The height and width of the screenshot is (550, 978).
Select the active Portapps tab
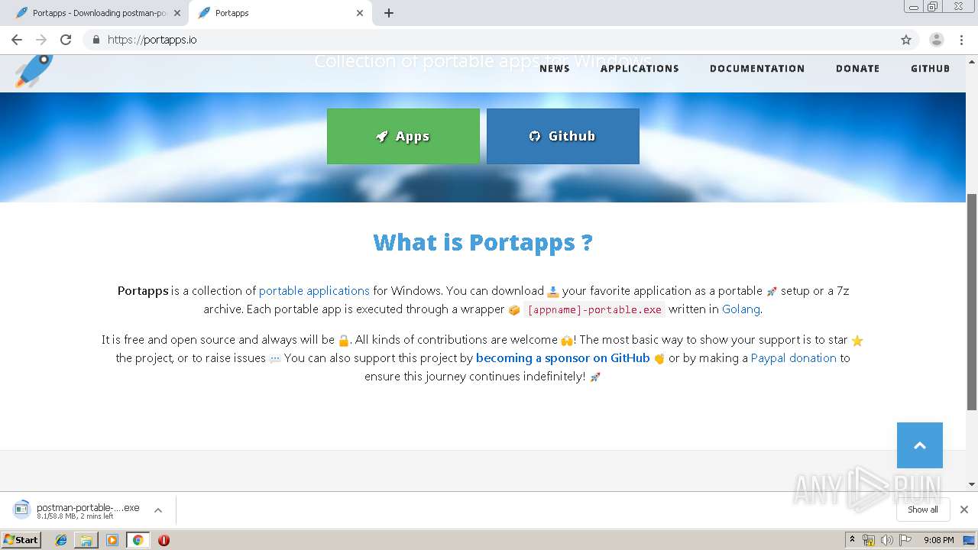click(x=279, y=13)
